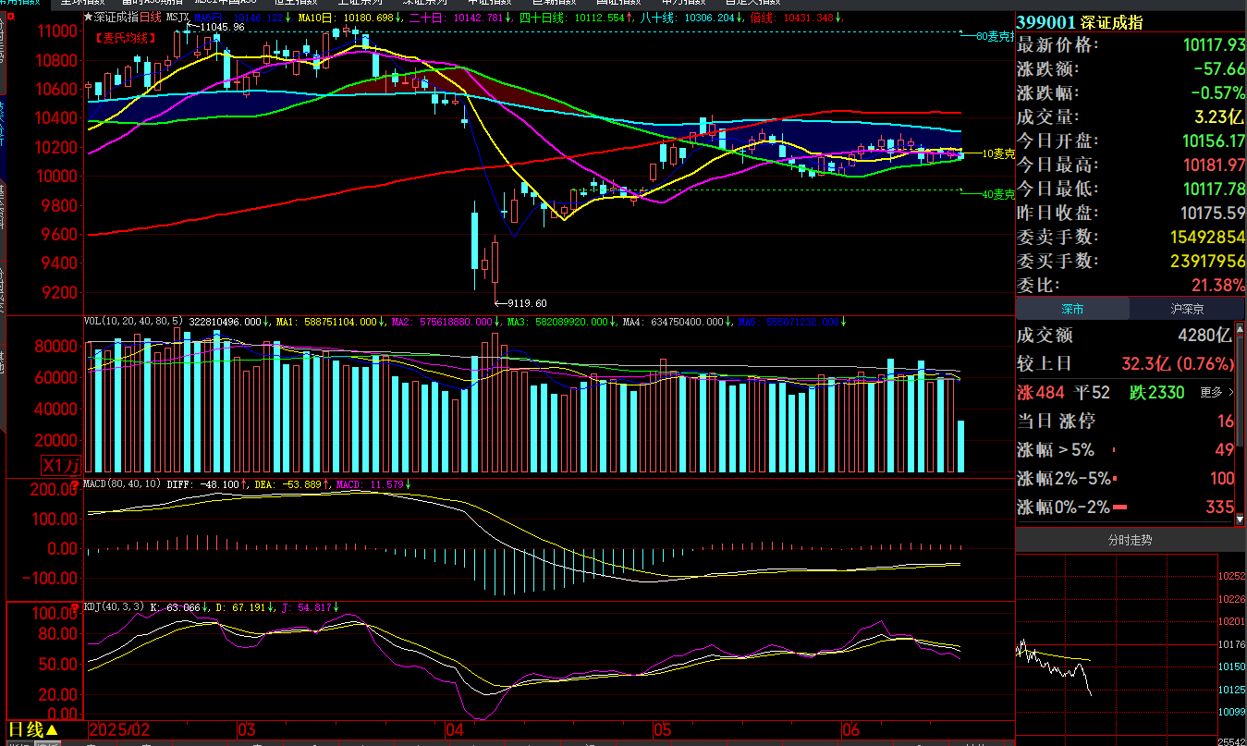Viewport: 1247px width, 746px height.
Task: Switch to the 沪深京 tab
Action: pos(1186,310)
